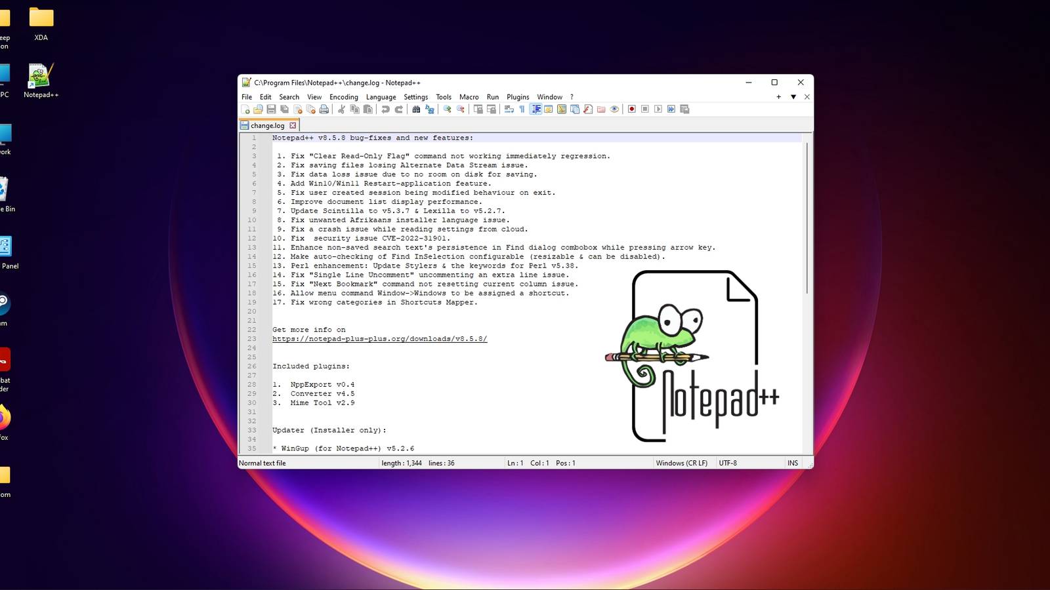The width and height of the screenshot is (1050, 590).
Task: Toggle the Show Indent Guide icon
Action: click(535, 109)
